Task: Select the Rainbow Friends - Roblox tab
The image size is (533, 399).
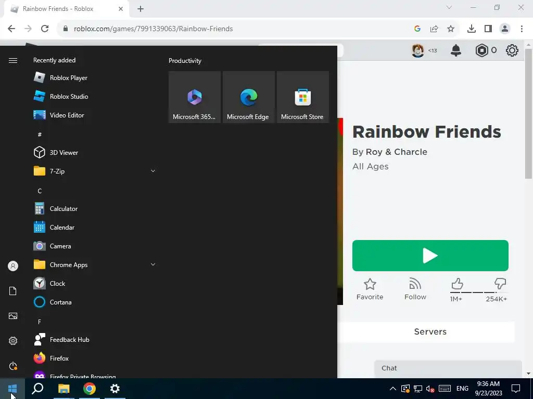Action: [67, 9]
